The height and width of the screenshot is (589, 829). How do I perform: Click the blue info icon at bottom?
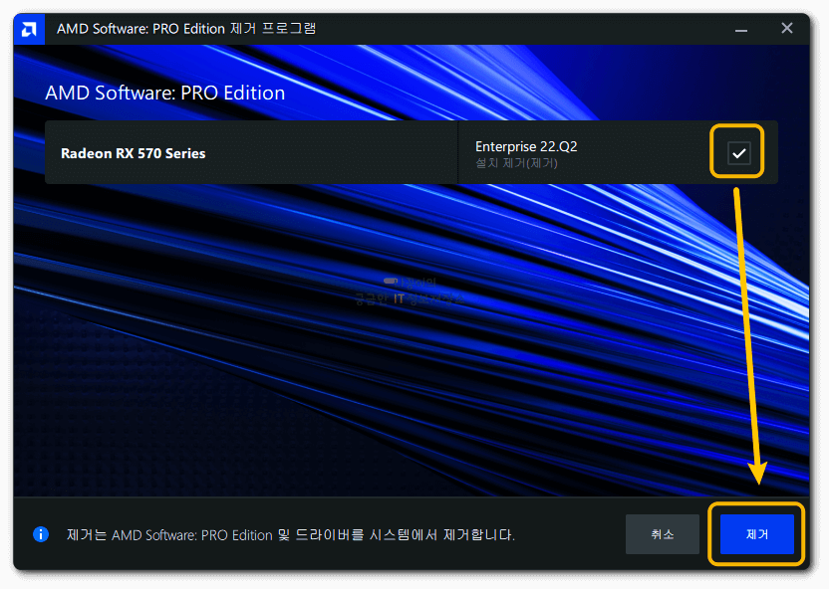coord(41,534)
